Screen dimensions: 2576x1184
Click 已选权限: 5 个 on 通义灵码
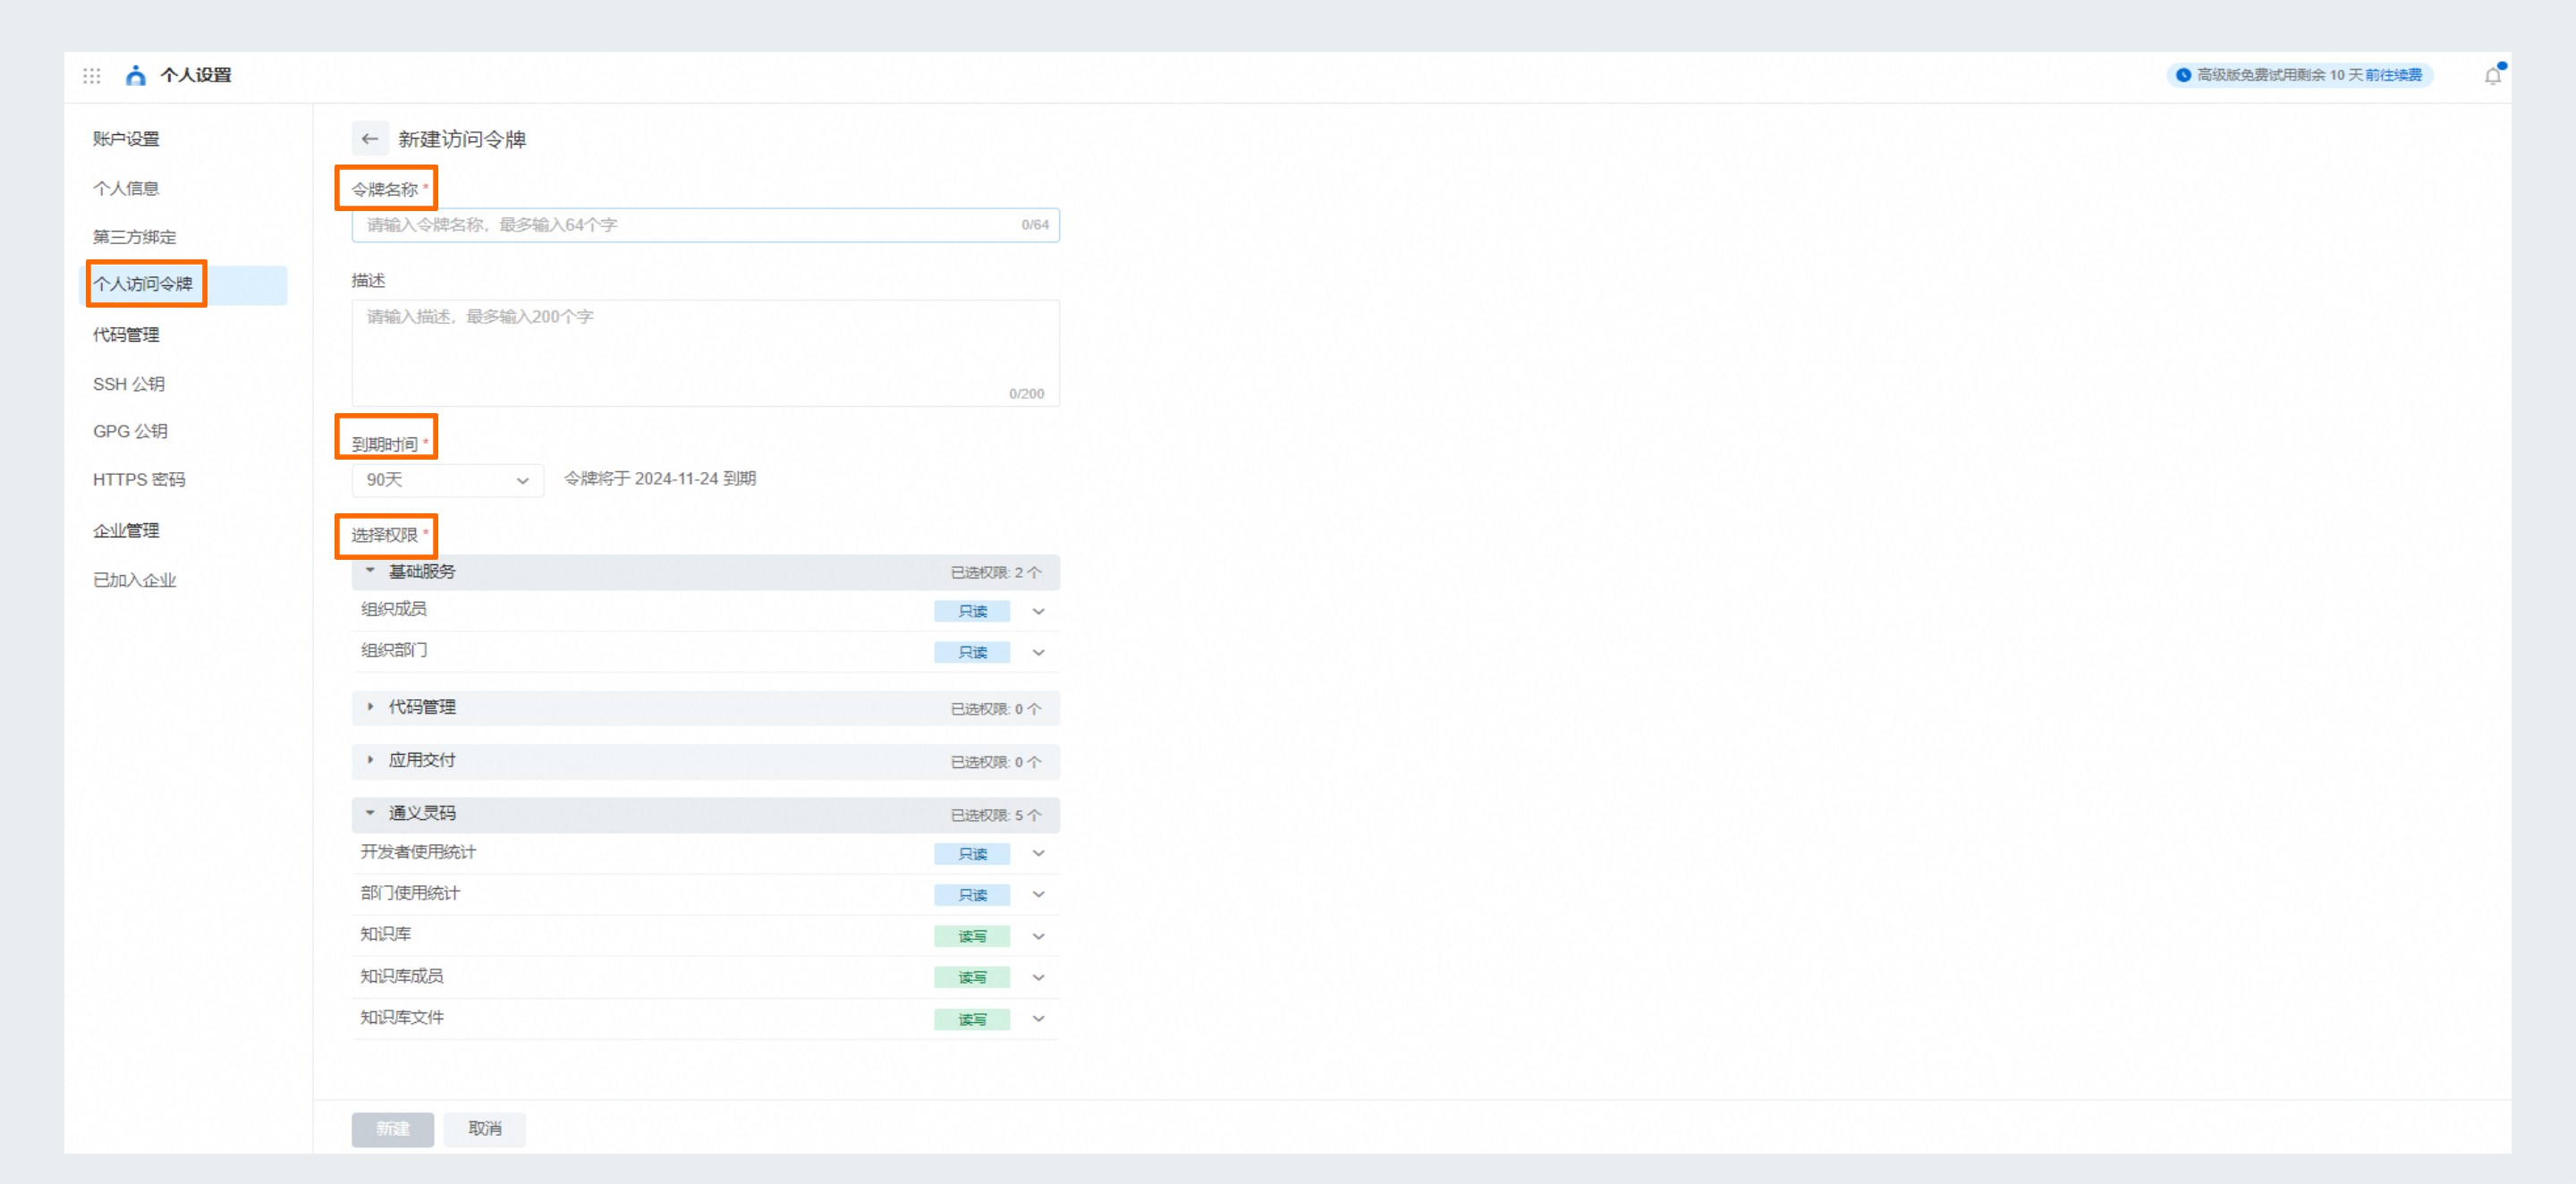[996, 815]
